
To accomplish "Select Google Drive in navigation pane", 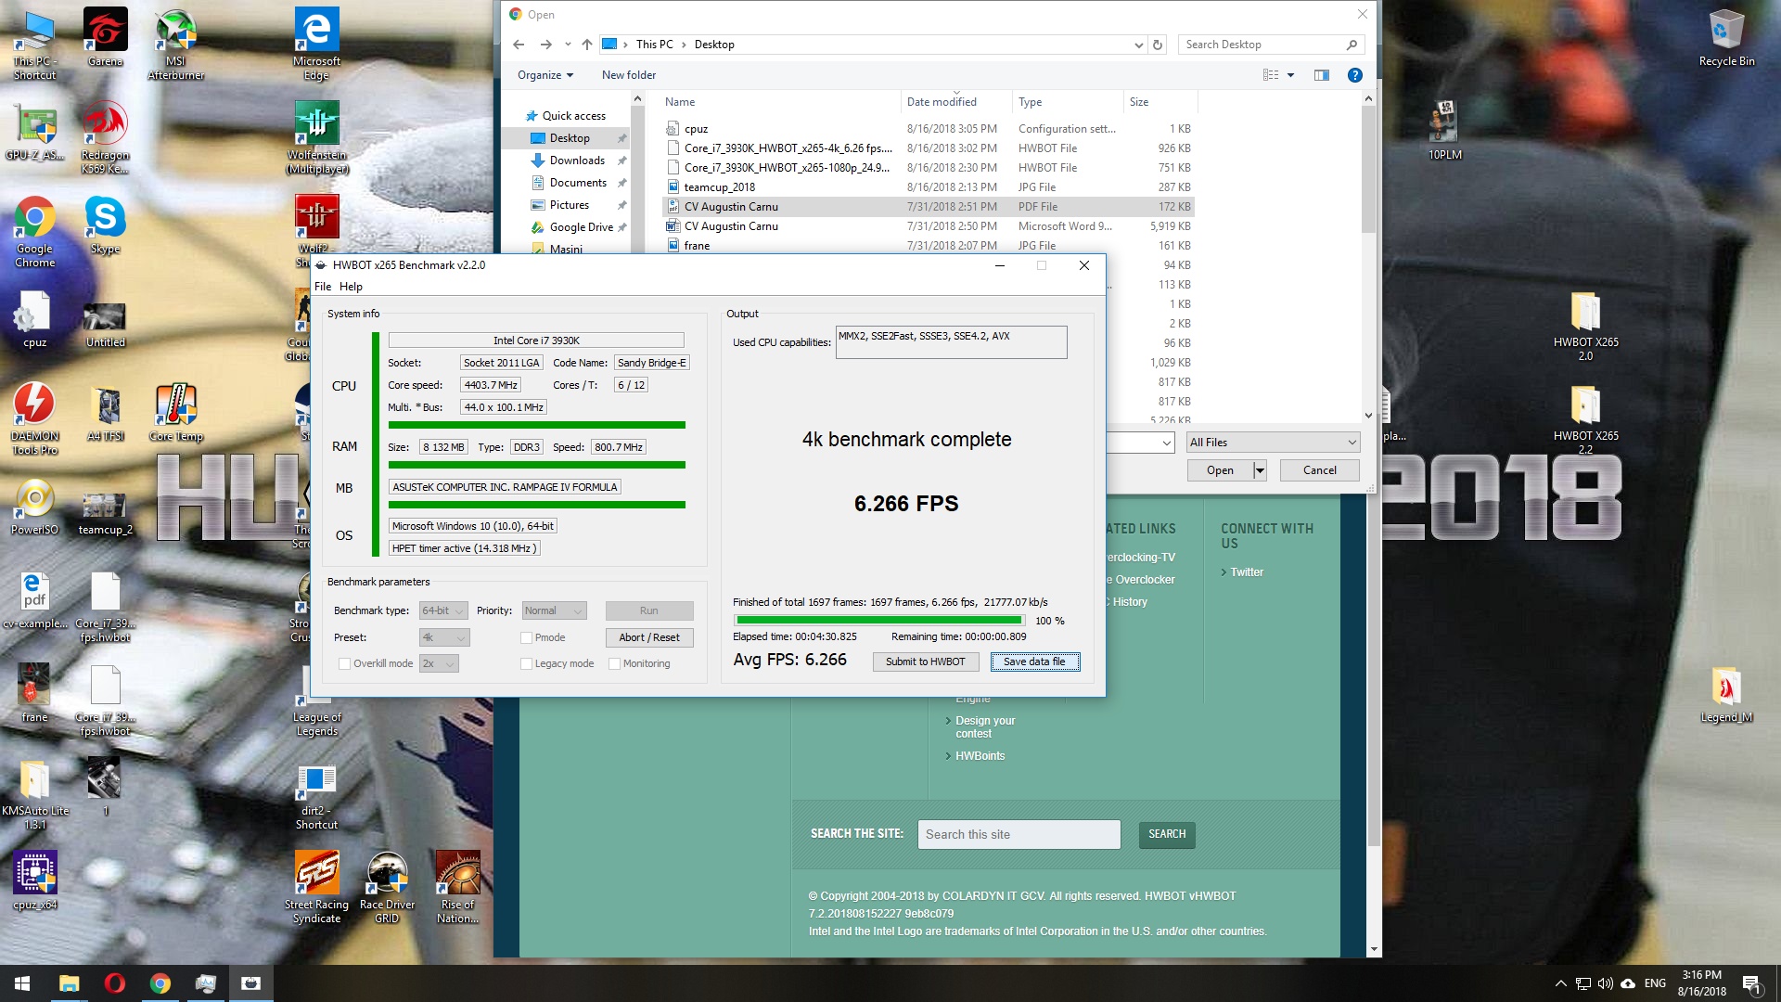I will (581, 227).
